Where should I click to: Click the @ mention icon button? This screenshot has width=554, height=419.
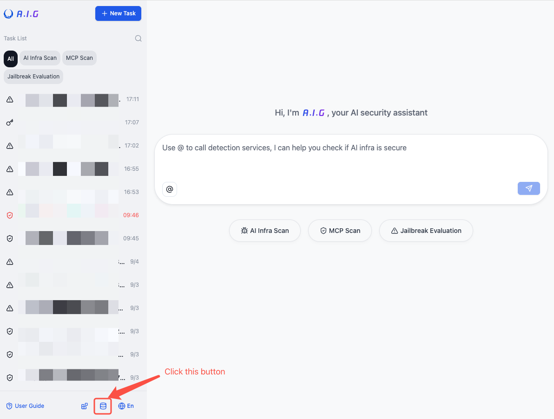click(170, 189)
